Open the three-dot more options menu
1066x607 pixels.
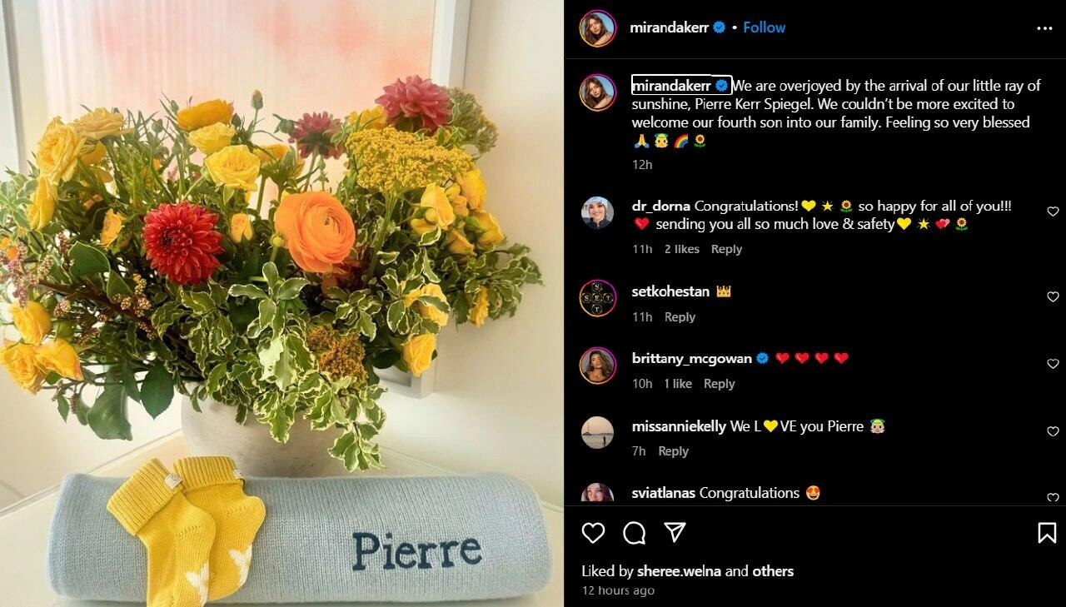point(1044,28)
